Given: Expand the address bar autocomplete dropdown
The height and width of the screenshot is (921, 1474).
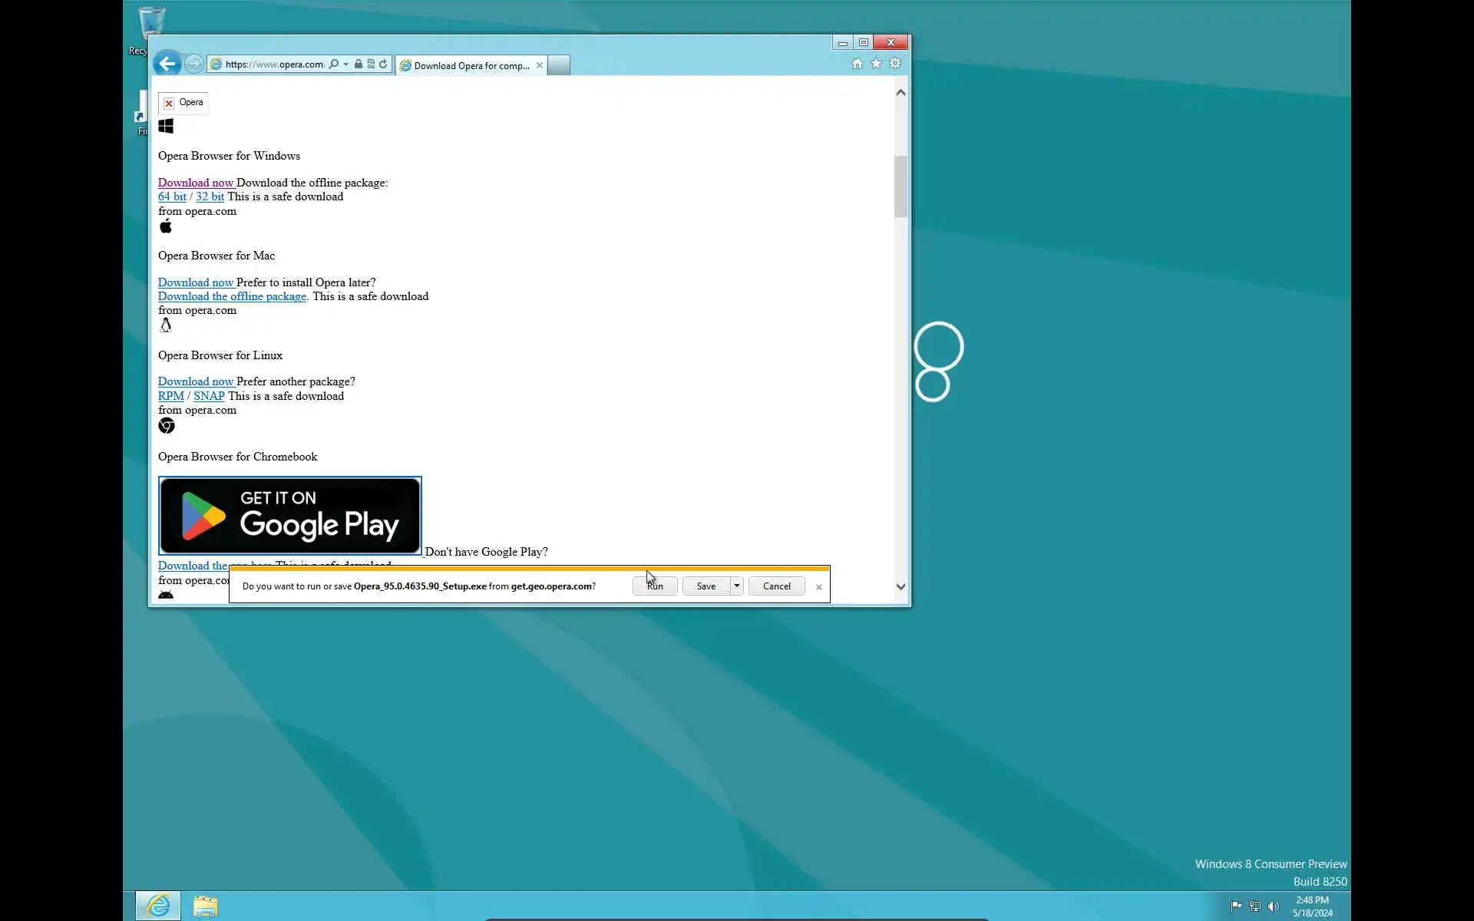Looking at the screenshot, I should pyautogui.click(x=346, y=64).
